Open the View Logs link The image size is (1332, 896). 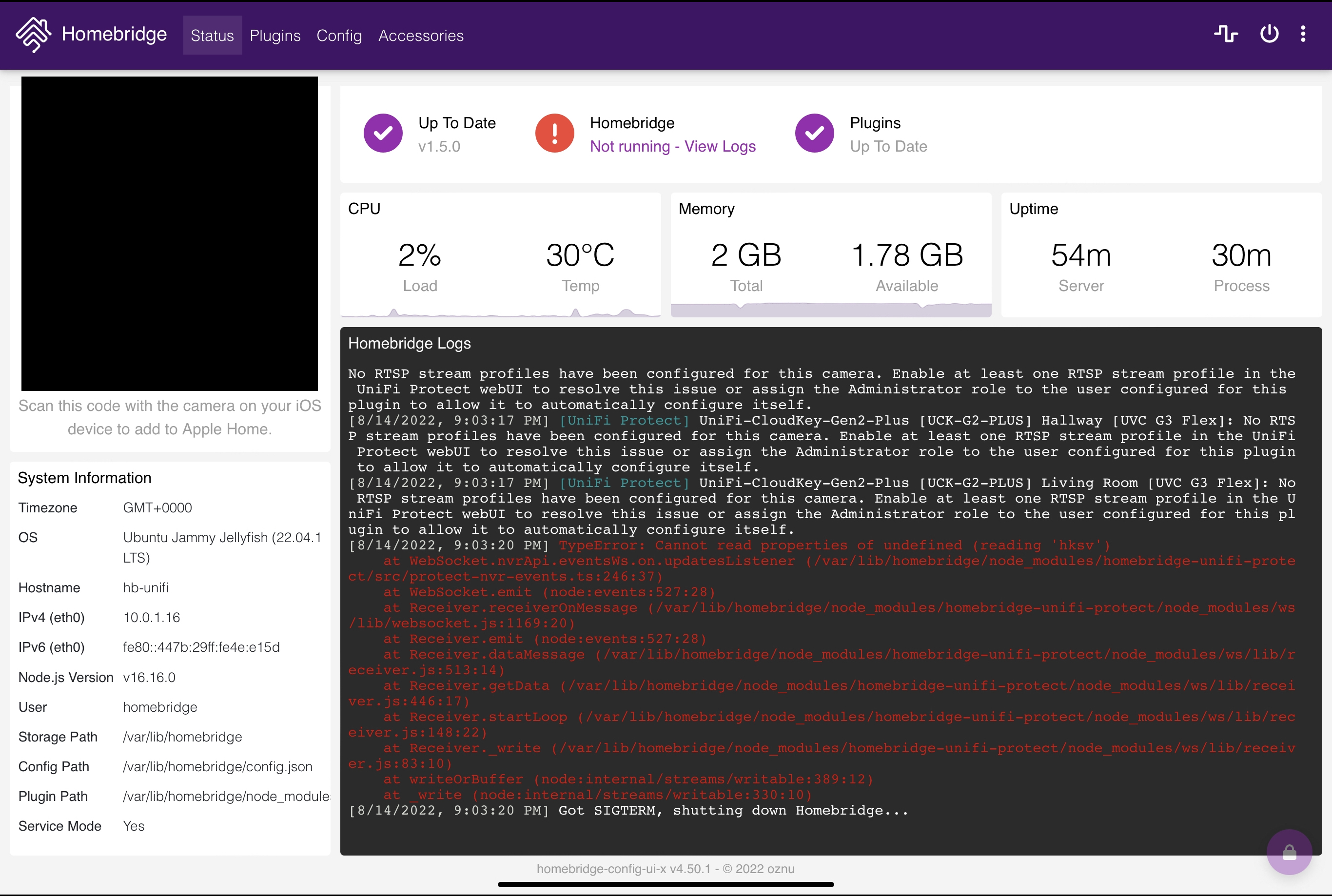[x=721, y=146]
